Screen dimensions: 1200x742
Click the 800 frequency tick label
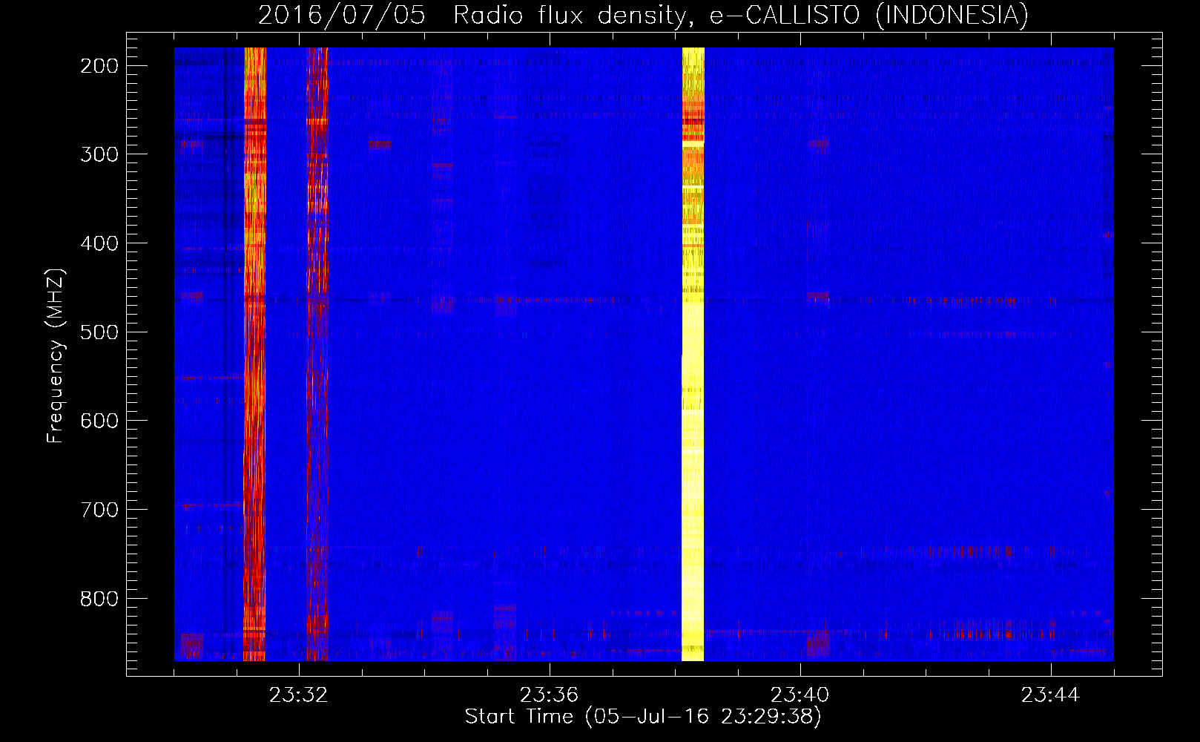click(99, 599)
